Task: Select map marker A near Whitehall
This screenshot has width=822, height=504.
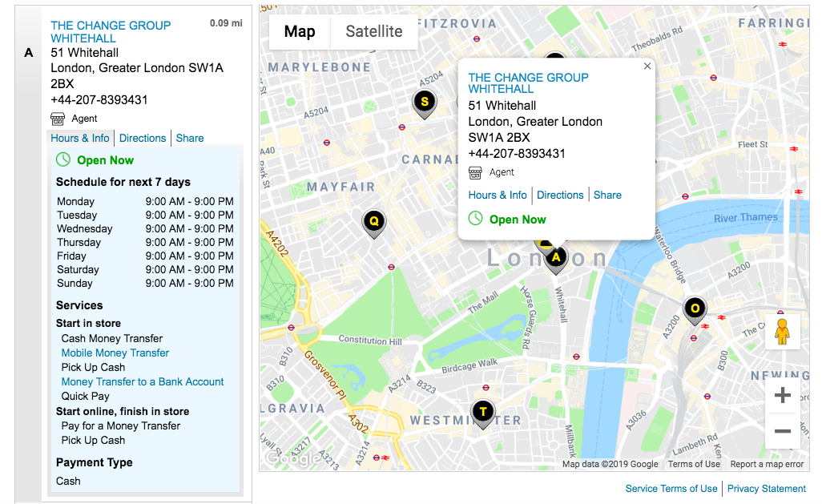Action: tap(555, 256)
